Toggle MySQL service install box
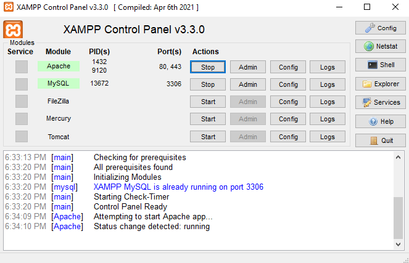The width and height of the screenshot is (409, 263). [22, 84]
